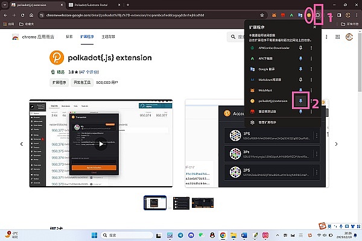Open File Explorer from the taskbar
The image size is (362, 241).
tap(233, 235)
